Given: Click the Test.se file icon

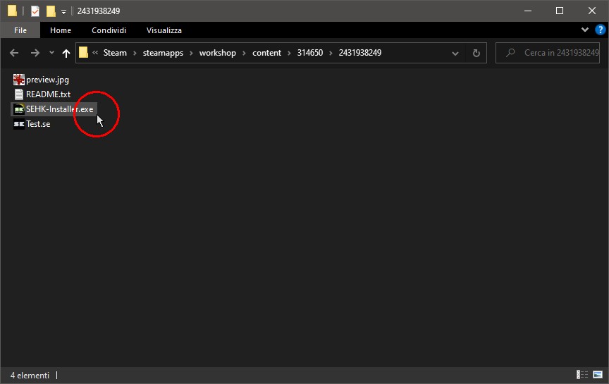Looking at the screenshot, I should click(x=19, y=124).
